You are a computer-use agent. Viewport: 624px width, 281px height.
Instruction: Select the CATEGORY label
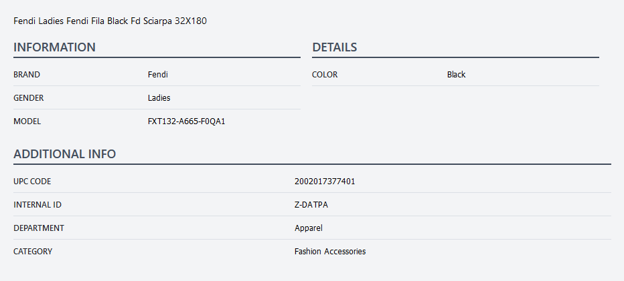pos(33,252)
